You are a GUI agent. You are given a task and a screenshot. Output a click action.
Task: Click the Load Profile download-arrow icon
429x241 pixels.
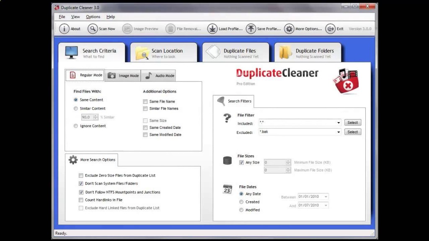click(212, 29)
